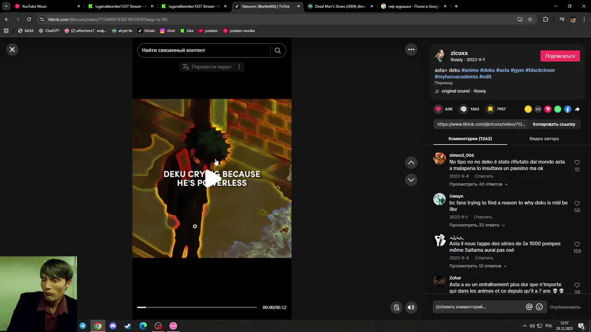The height and width of the screenshot is (332, 591).
Task: Open ChatGPT bookmark
Action: pos(49,31)
